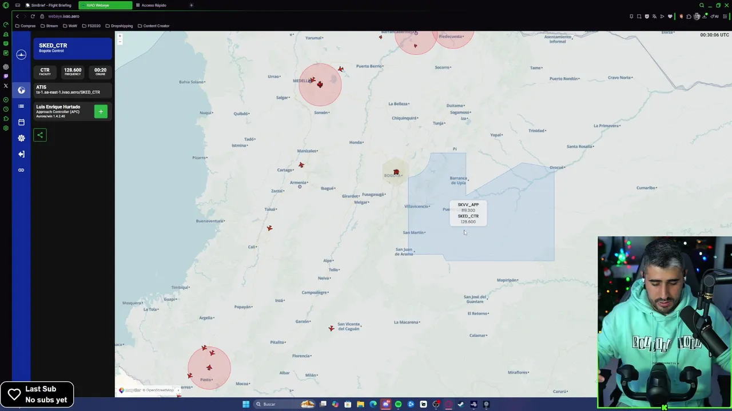Viewport: 732px width, 411px height.
Task: Click the SKED_CTR Bogota Control header card
Action: click(72, 48)
